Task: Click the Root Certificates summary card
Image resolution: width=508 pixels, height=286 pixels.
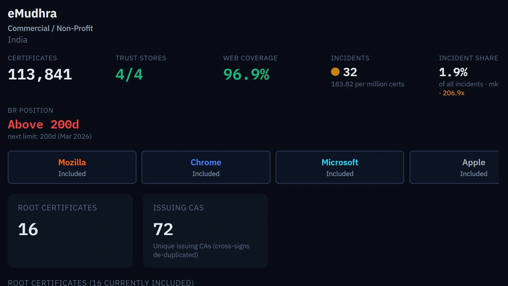Action: [70, 231]
